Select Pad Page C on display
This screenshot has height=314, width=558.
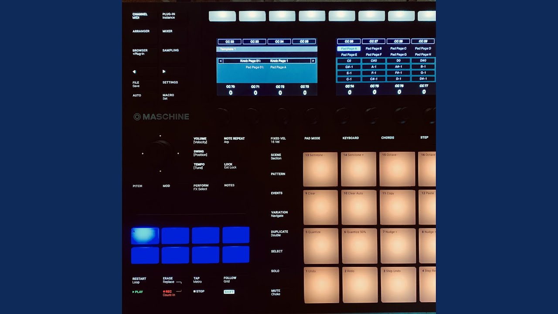398,48
